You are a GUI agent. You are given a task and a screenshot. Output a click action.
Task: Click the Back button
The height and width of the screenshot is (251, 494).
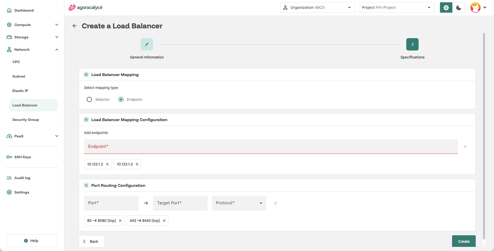(x=92, y=241)
